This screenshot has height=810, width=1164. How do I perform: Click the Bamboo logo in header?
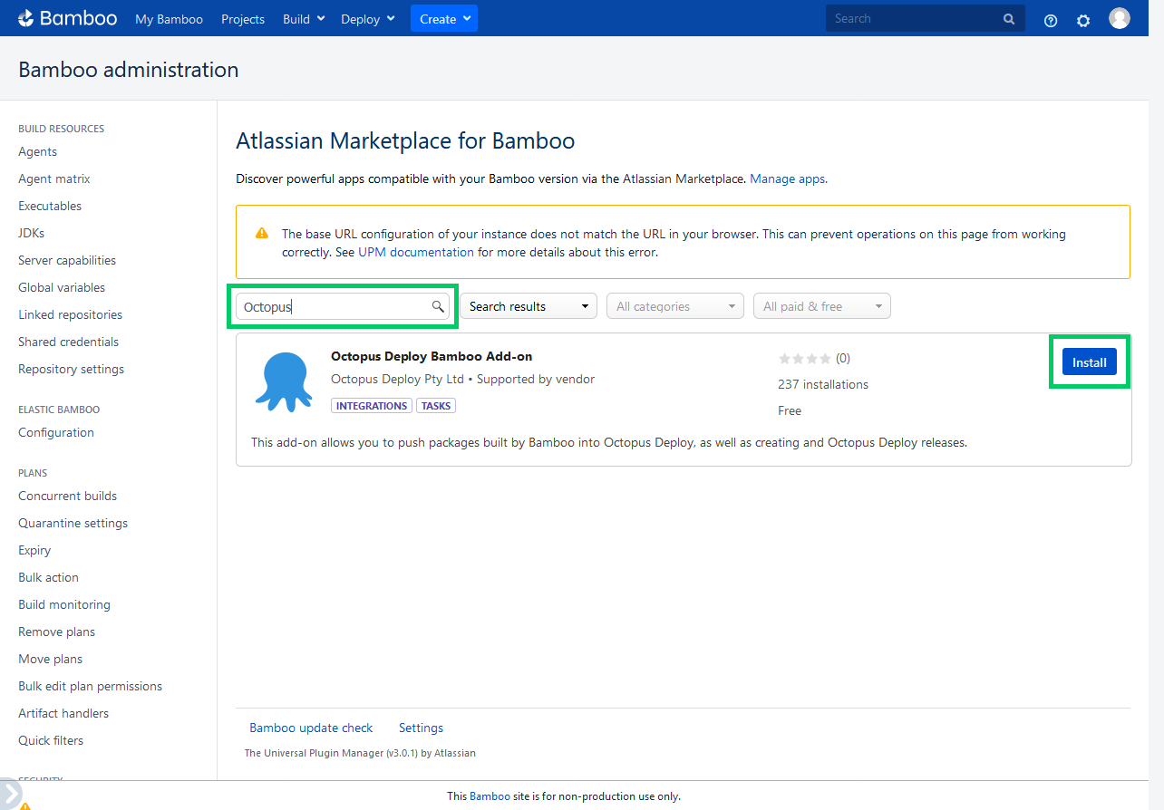click(67, 18)
